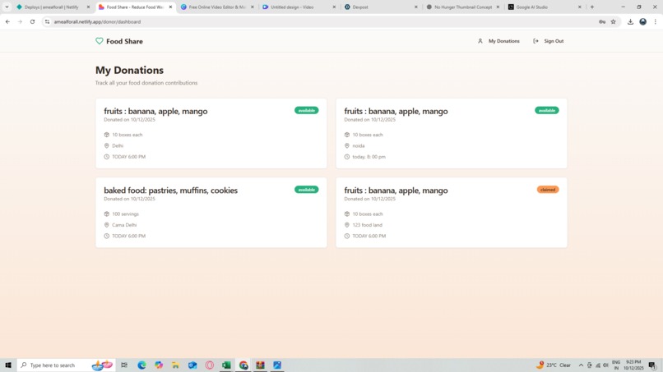Open the browser downloads icon

pyautogui.click(x=630, y=21)
